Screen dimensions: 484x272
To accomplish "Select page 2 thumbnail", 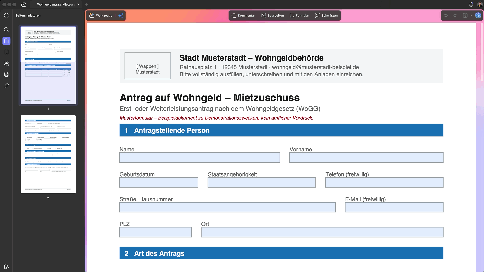I will (48, 154).
